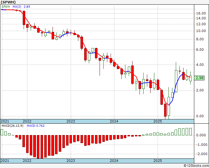Click the last green MACD histogram bar
The image size is (209, 168).
(191, 132)
